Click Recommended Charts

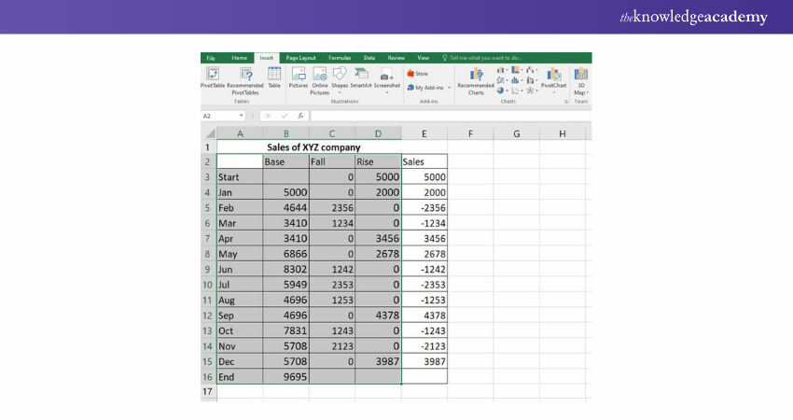tap(476, 80)
